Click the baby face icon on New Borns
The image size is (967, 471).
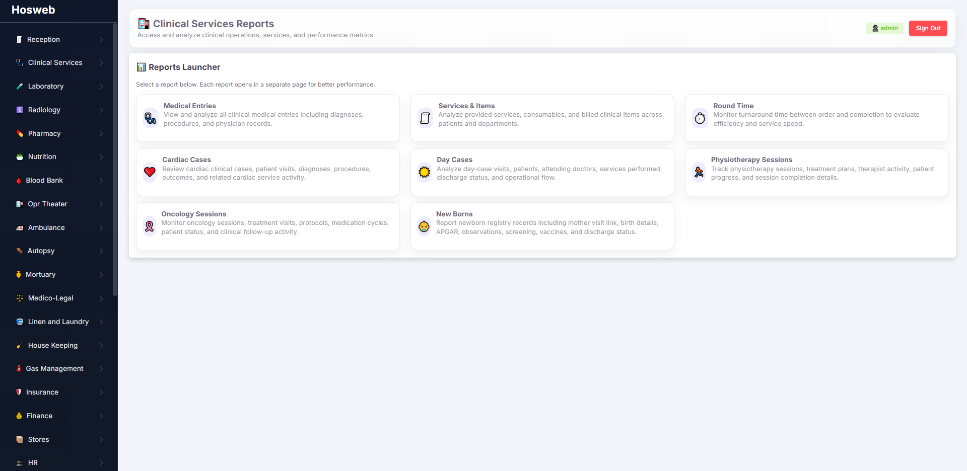point(424,226)
